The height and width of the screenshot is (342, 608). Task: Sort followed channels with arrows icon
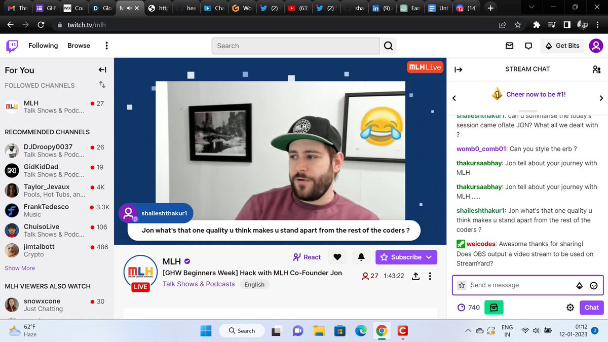click(102, 85)
